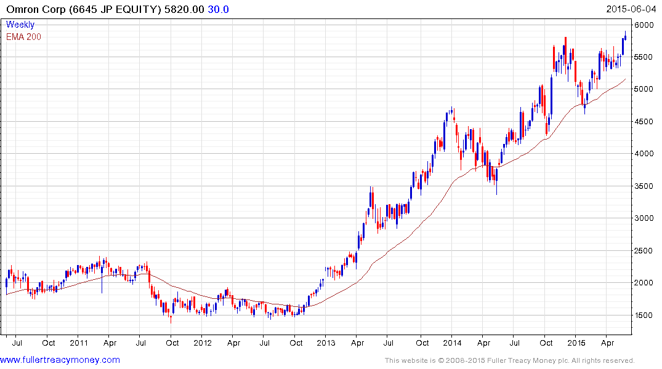Image resolution: width=662 pixels, height=369 pixels.
Task: Click the 4000 price axis label
Action: [x=644, y=154]
